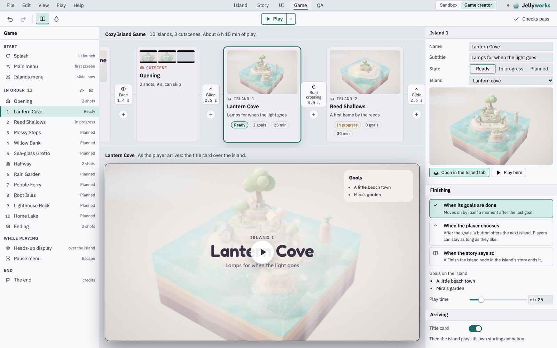Set state to Planned
This screenshot has width=557, height=348.
point(539,69)
